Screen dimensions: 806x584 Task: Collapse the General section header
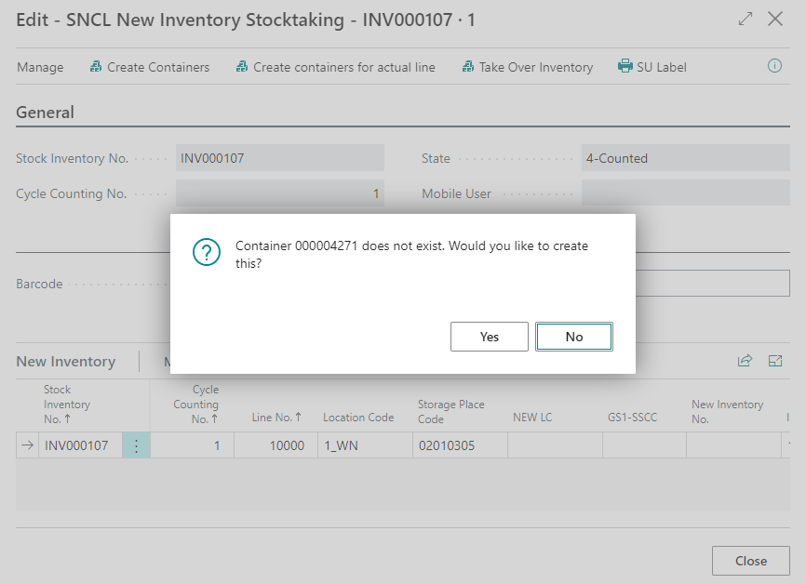[45, 113]
